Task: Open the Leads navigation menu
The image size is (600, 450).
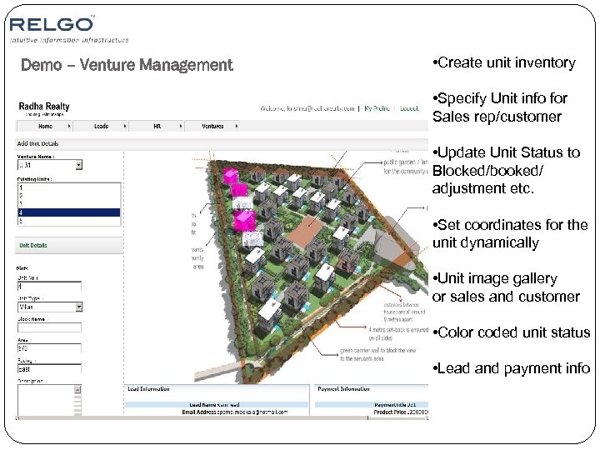Action: (101, 127)
